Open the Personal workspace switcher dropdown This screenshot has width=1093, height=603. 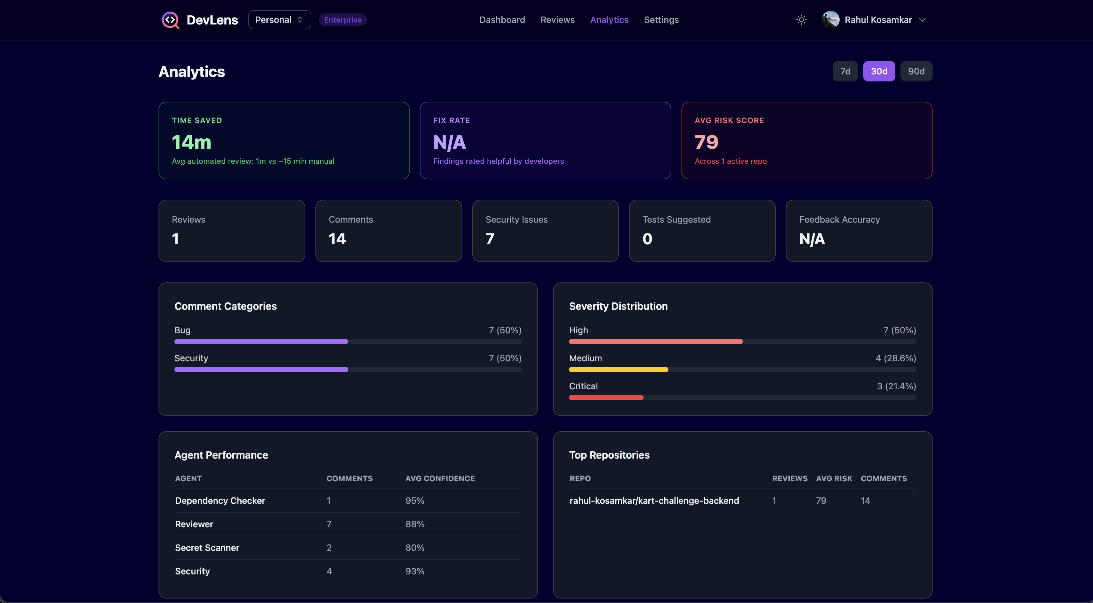pos(279,20)
